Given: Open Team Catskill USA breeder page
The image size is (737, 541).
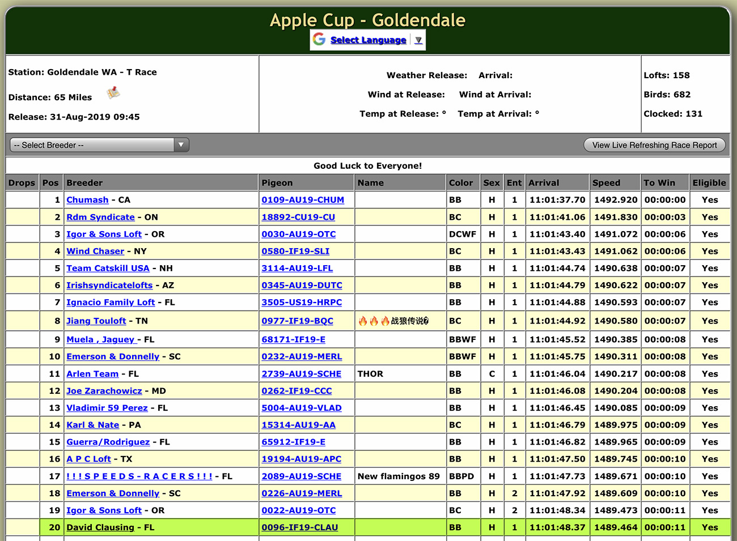Looking at the screenshot, I should coord(108,268).
